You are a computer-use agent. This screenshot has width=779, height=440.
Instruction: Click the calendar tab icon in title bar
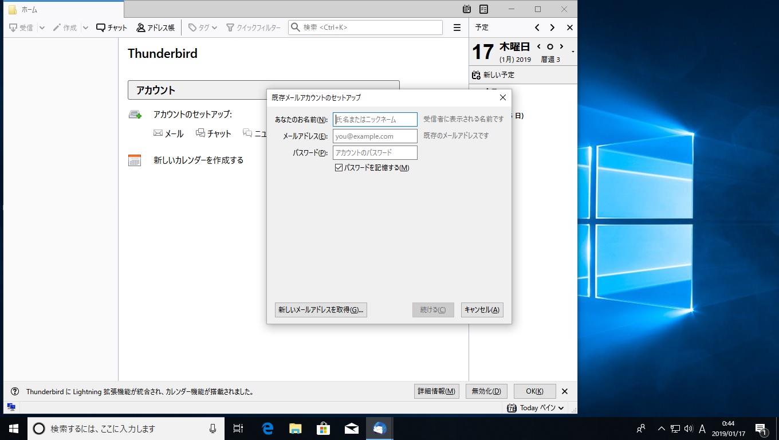pyautogui.click(x=467, y=9)
